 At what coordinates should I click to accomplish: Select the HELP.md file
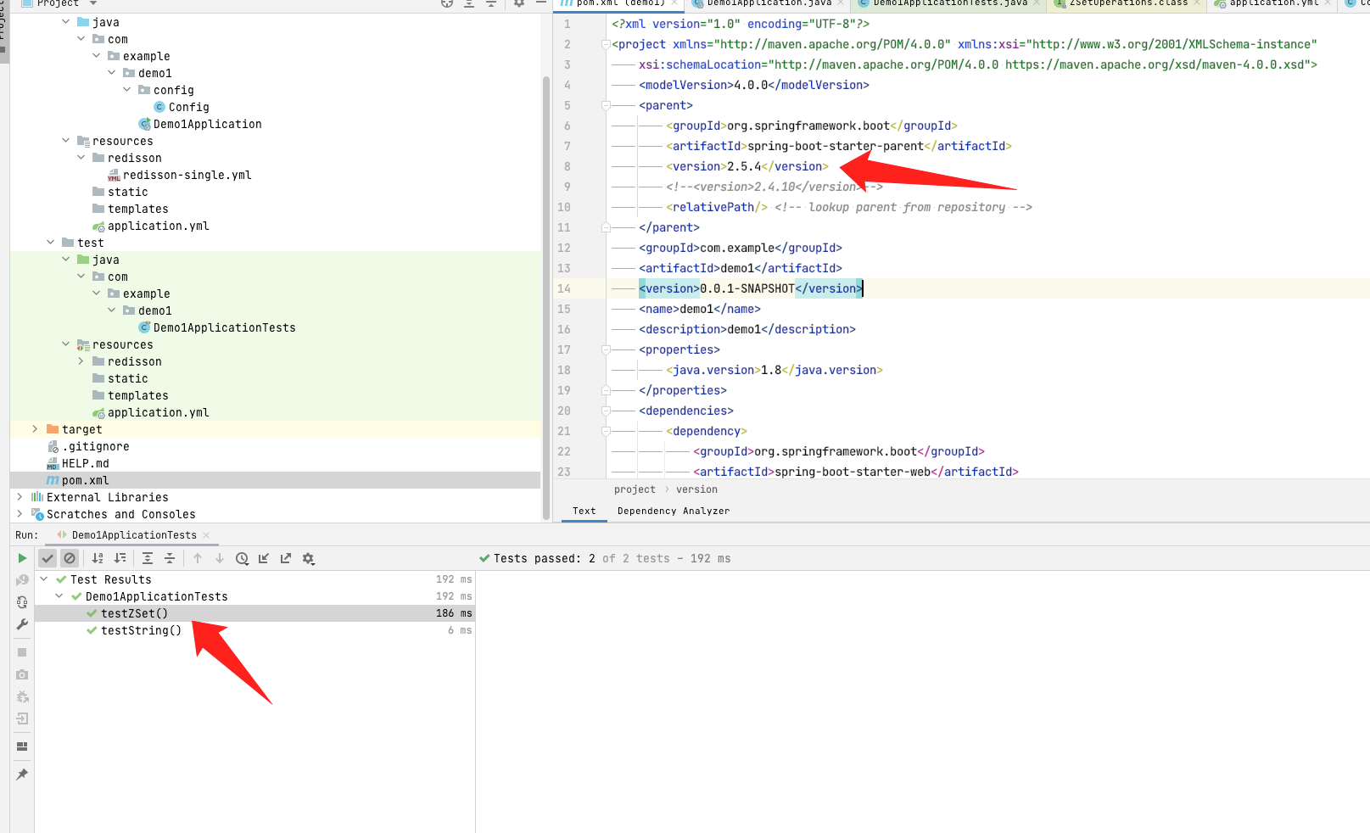pyautogui.click(x=78, y=463)
